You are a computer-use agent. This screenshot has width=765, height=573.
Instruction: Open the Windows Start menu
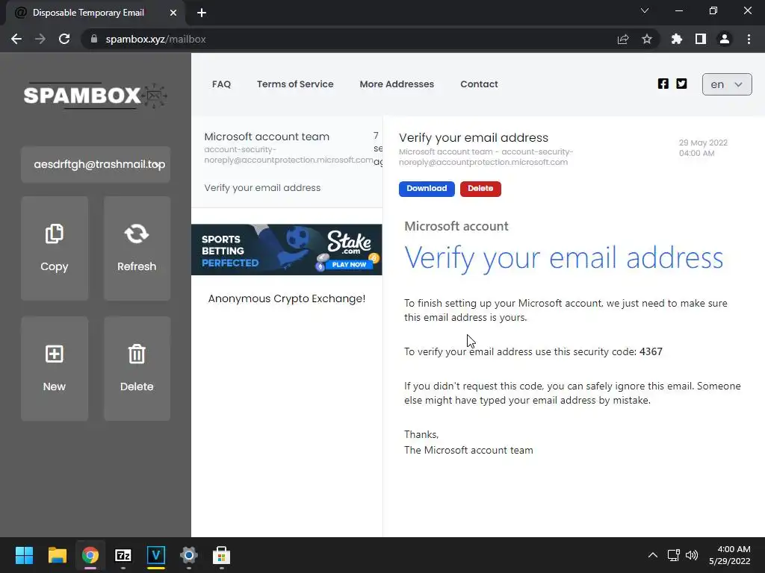24,555
